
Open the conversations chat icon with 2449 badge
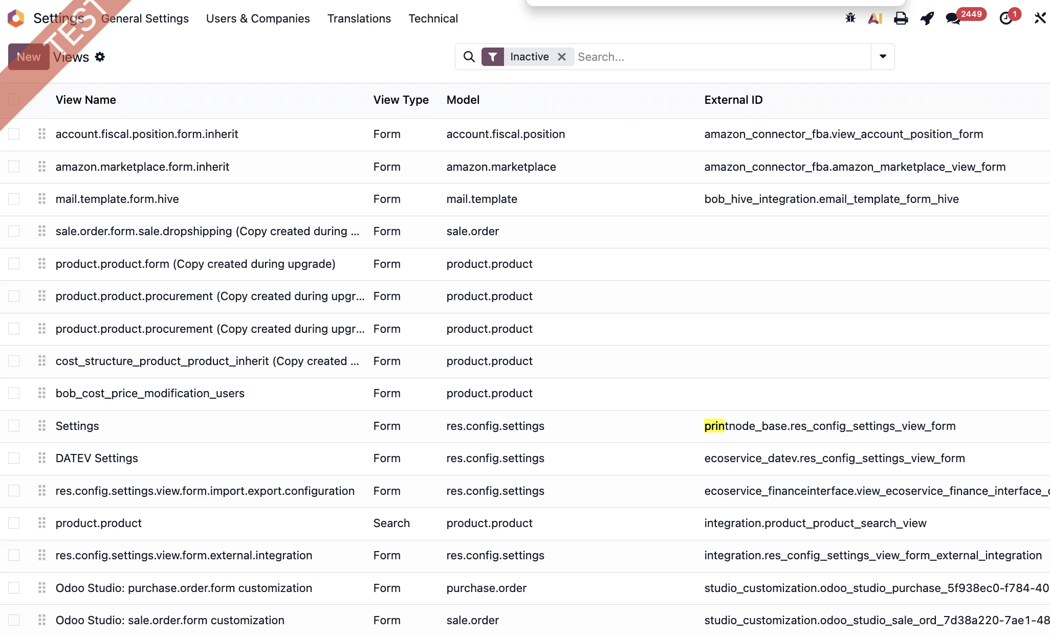(953, 18)
